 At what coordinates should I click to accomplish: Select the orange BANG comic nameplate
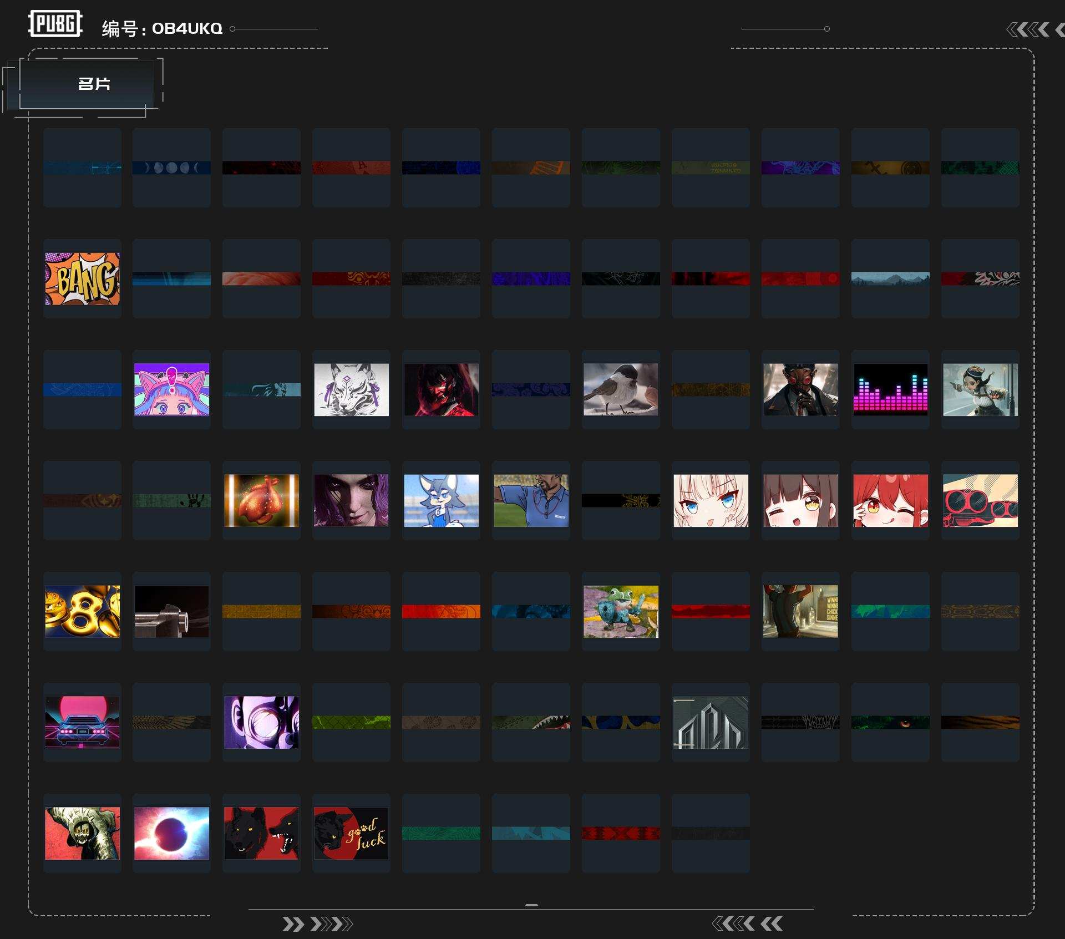pos(82,278)
